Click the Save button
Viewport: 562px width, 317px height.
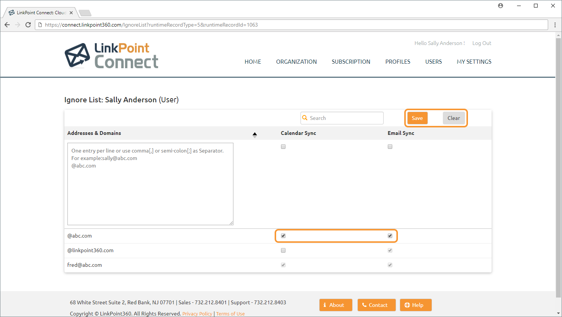[x=417, y=118]
